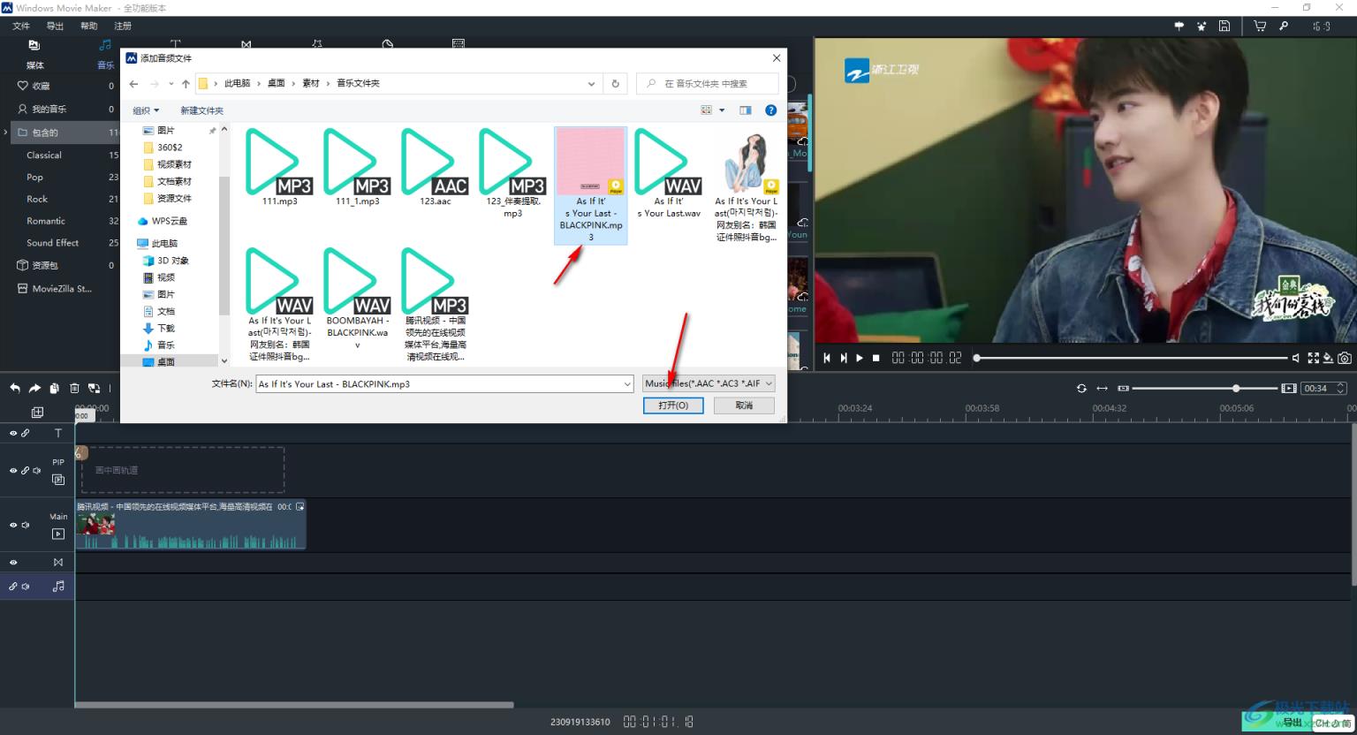Click the trash delete icon in timeline toolbar
The width and height of the screenshot is (1357, 735).
pos(74,388)
